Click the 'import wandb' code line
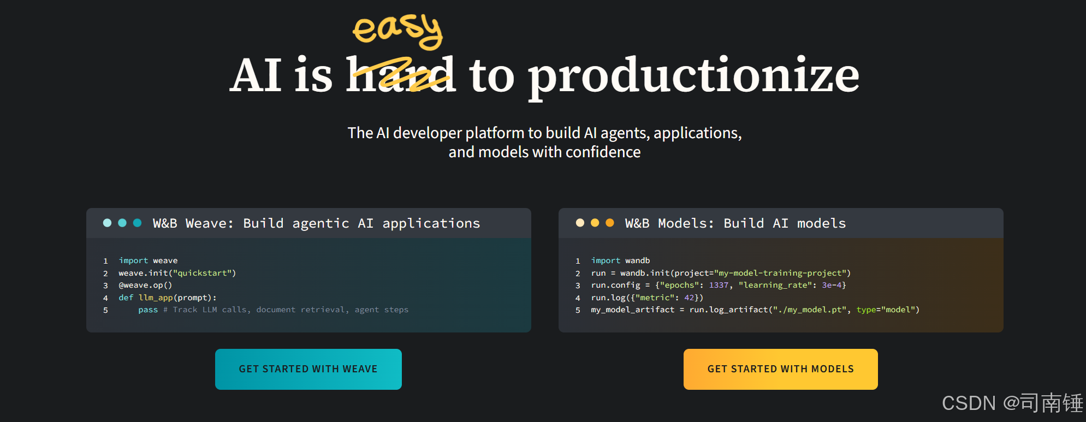 (620, 260)
